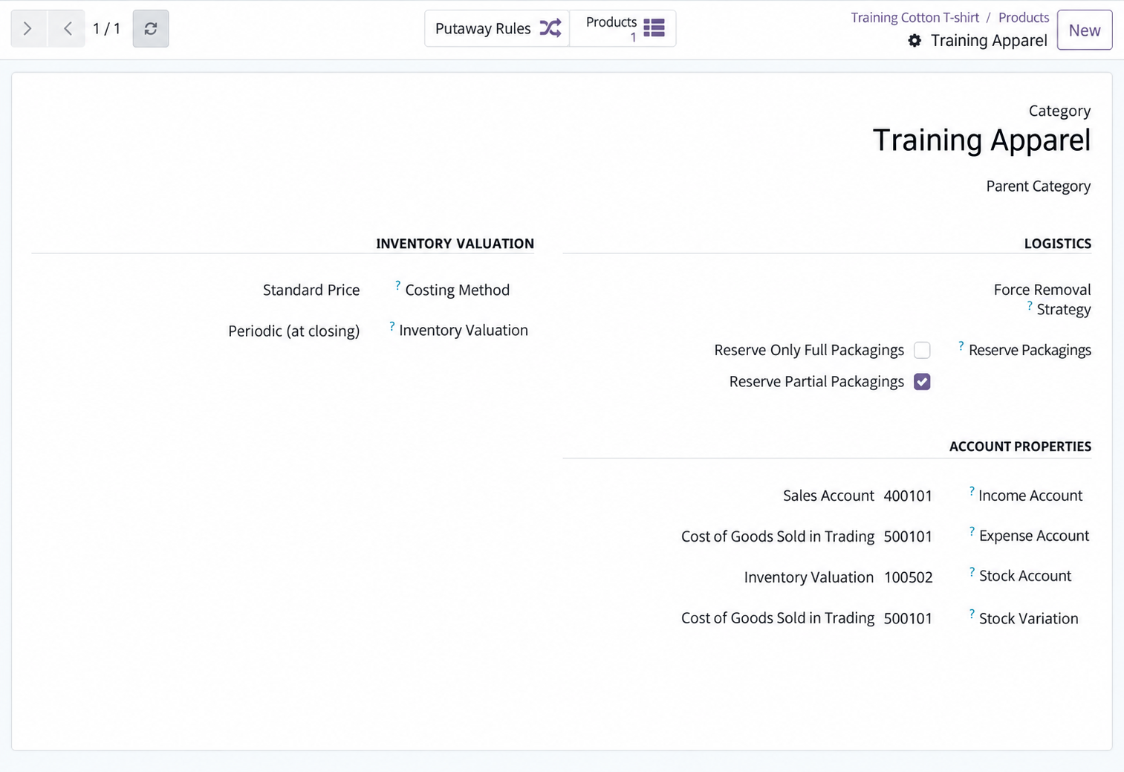Viewport: 1124px width, 772px height.
Task: Select stock variation 500101 account field
Action: click(x=807, y=618)
